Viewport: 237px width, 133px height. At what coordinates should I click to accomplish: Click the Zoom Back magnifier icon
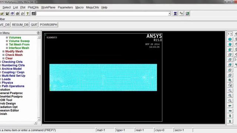pos(230,90)
